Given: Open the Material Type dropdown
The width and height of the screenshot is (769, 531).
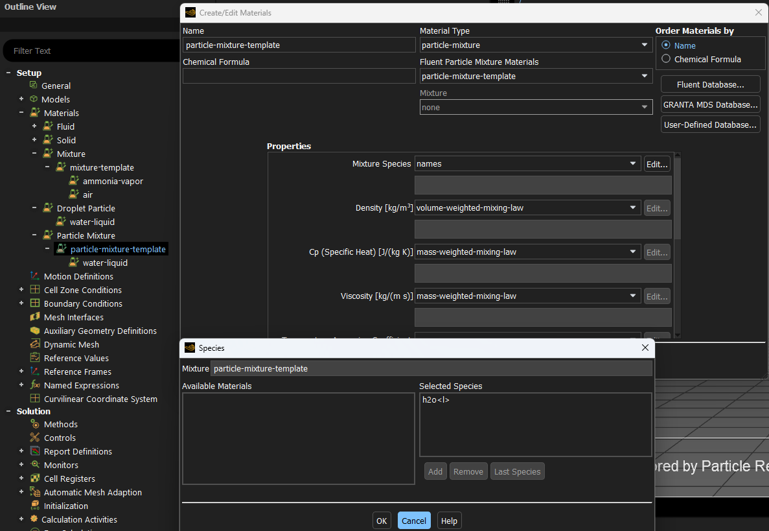Looking at the screenshot, I should coord(535,45).
